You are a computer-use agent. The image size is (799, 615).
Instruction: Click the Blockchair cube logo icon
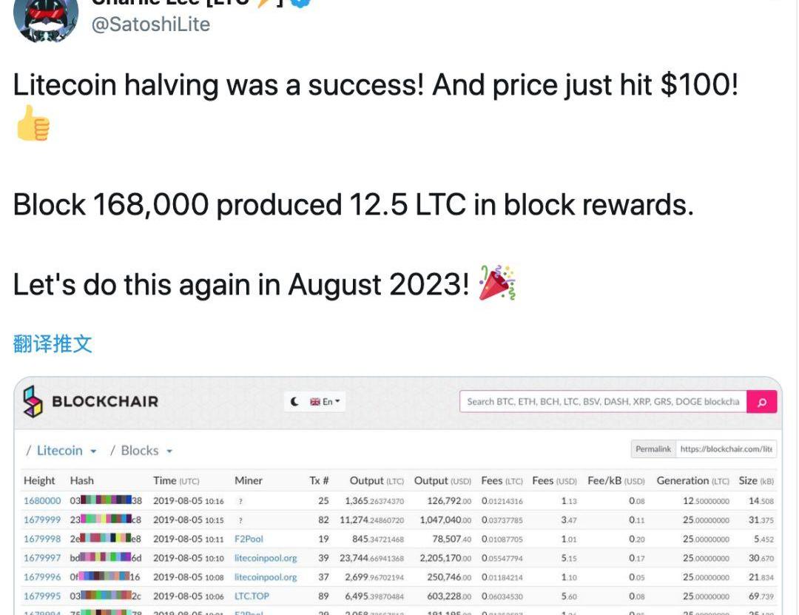tap(33, 401)
